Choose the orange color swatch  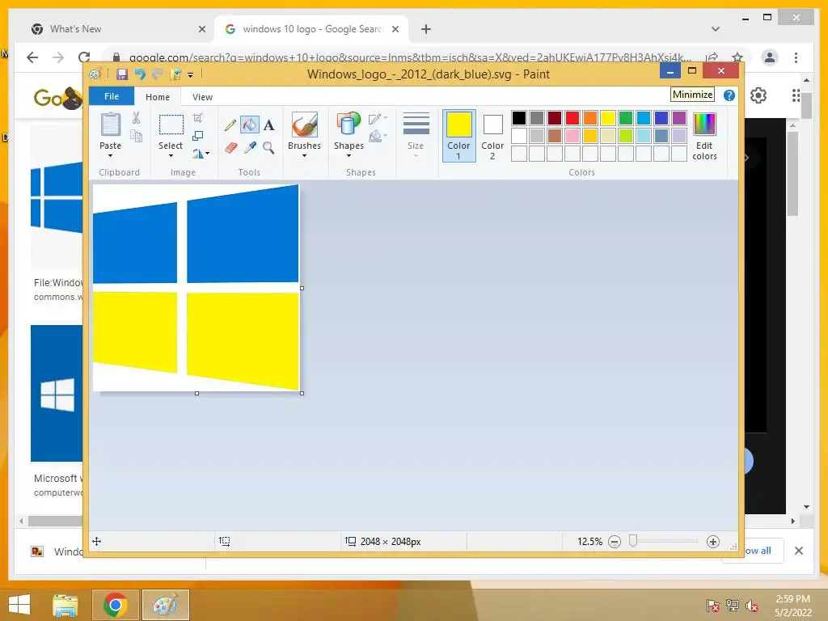point(590,118)
